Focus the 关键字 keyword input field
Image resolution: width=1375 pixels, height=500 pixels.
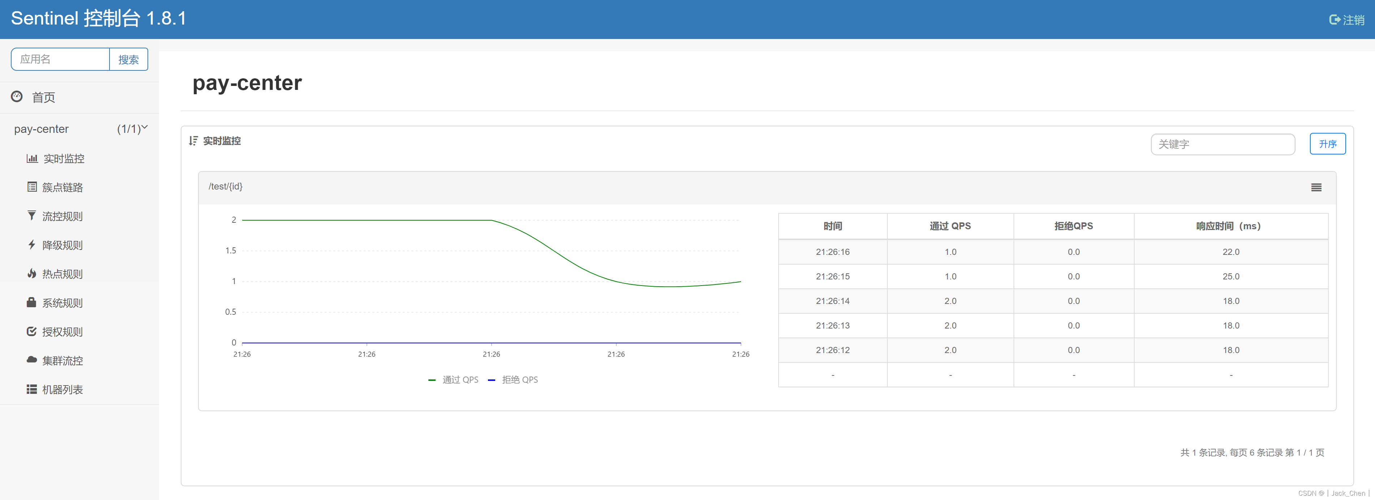pyautogui.click(x=1222, y=144)
